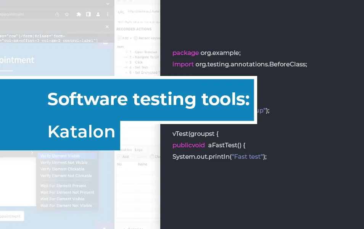Click the Add plus icon under RECORDED ACTIONS

(119, 37)
